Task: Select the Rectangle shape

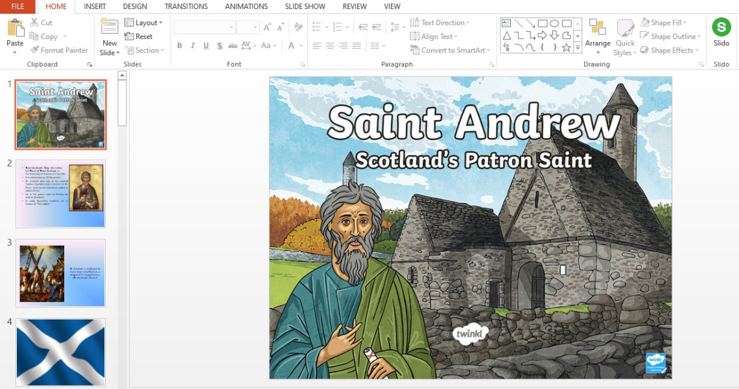Action: pos(543,23)
